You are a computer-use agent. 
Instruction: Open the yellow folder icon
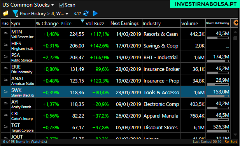tap(5, 14)
